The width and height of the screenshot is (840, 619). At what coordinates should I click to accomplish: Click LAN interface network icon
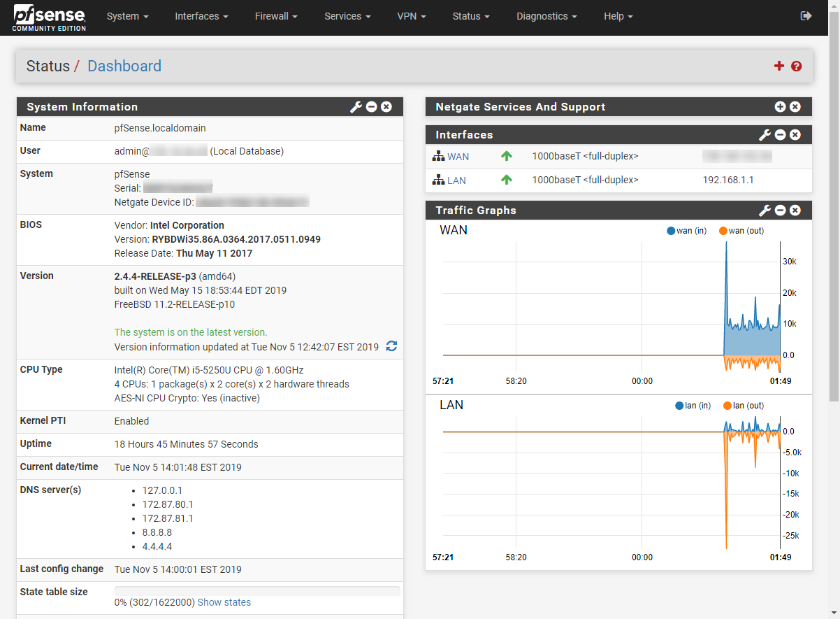click(x=438, y=180)
